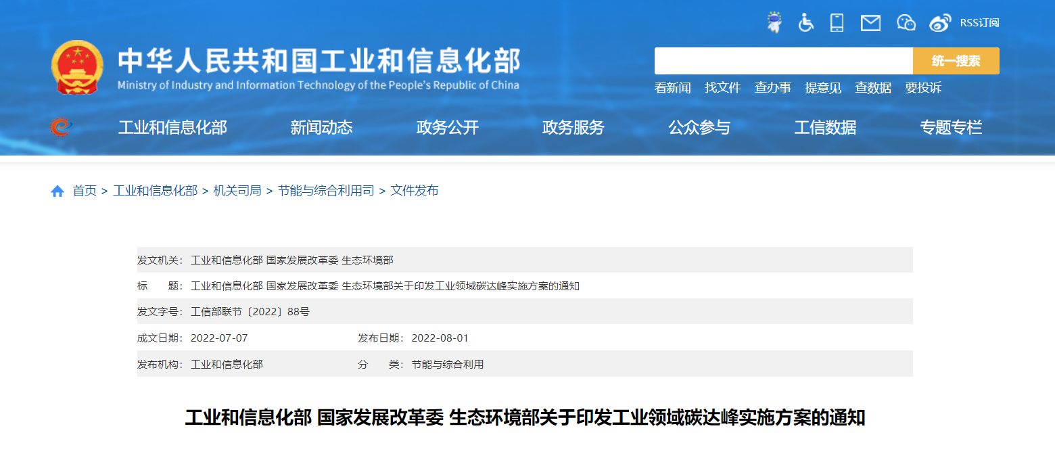1055x460 pixels.
Task: Click the national emblem logo
Action: 77,67
